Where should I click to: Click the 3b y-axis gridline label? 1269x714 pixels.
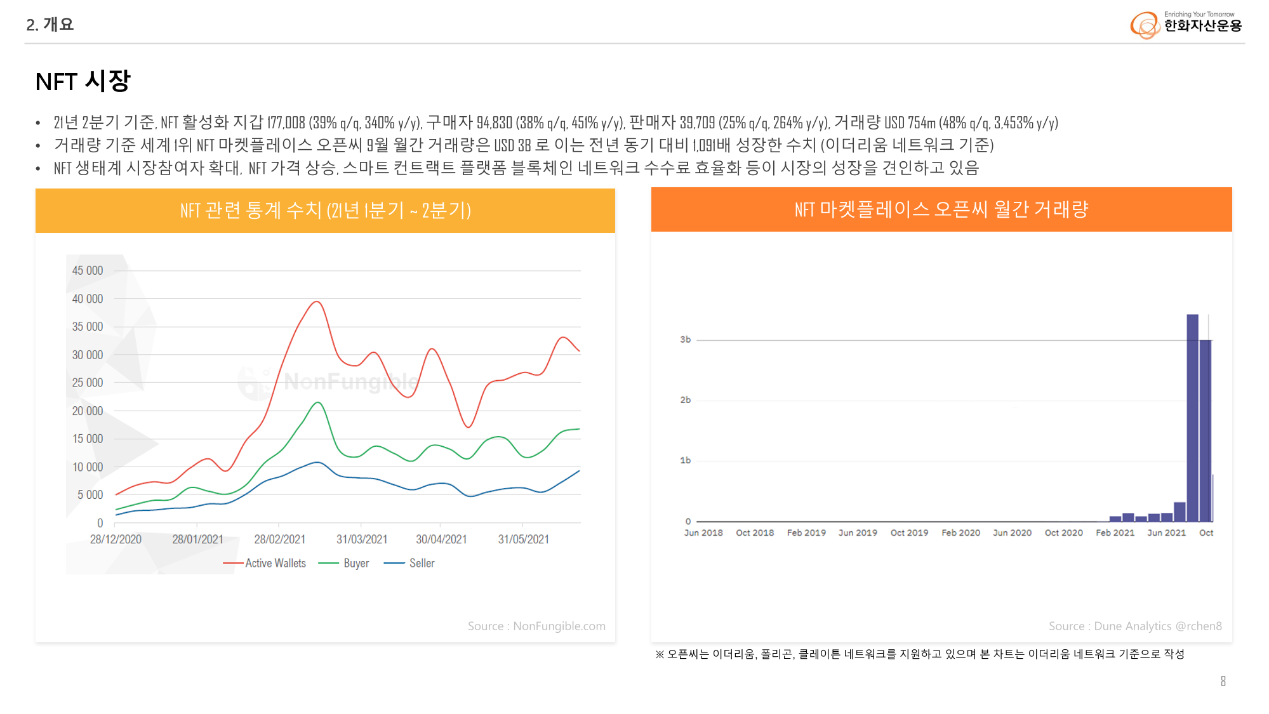tap(685, 340)
